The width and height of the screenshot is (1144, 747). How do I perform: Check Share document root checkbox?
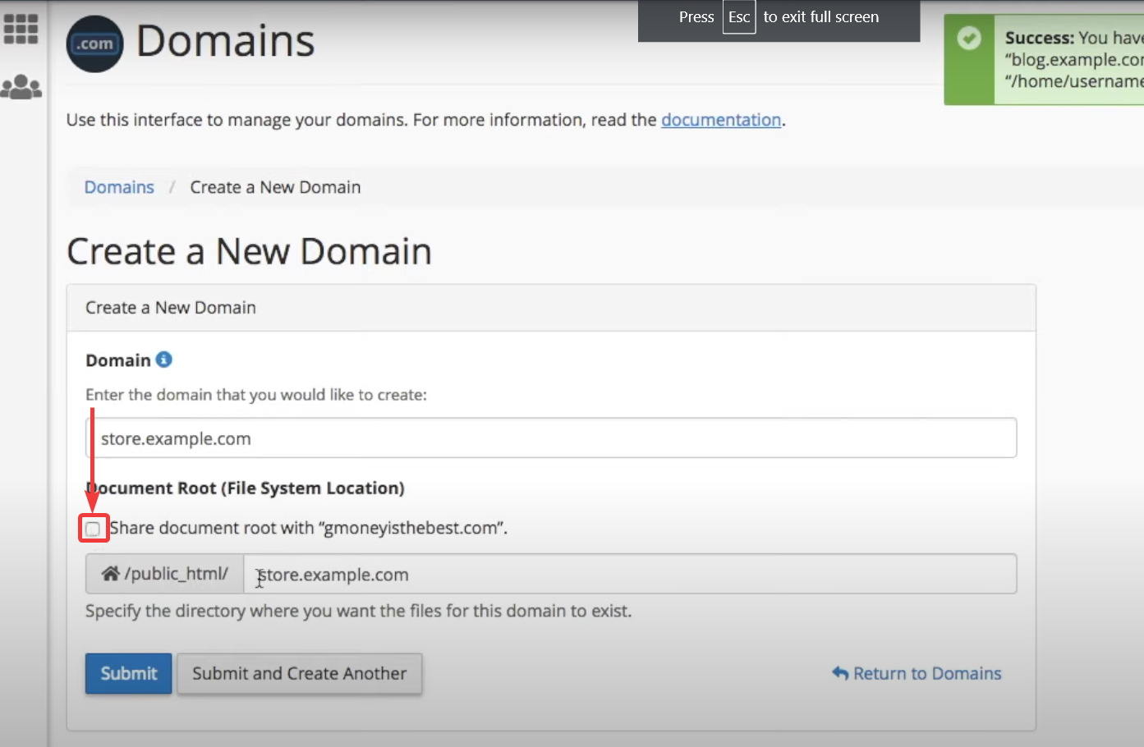93,529
